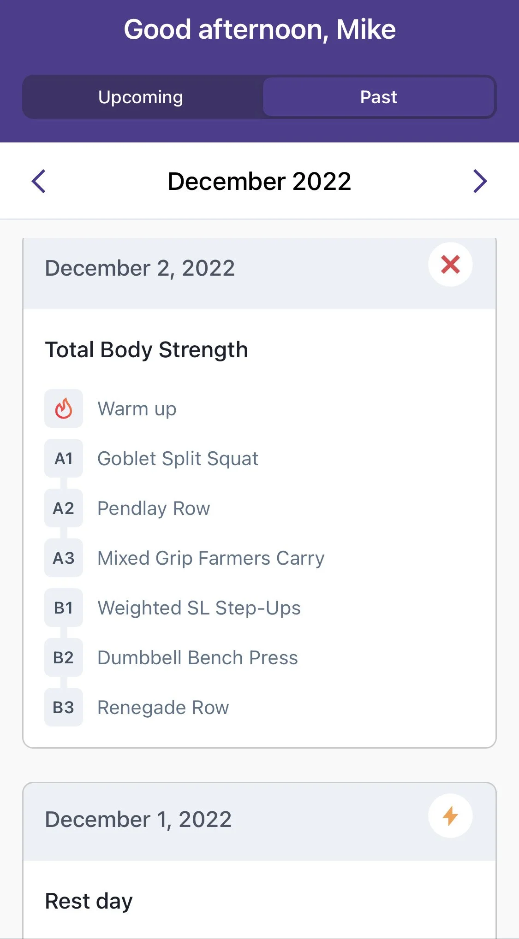Open the Goblet Split Squat exercise
519x939 pixels.
point(178,459)
